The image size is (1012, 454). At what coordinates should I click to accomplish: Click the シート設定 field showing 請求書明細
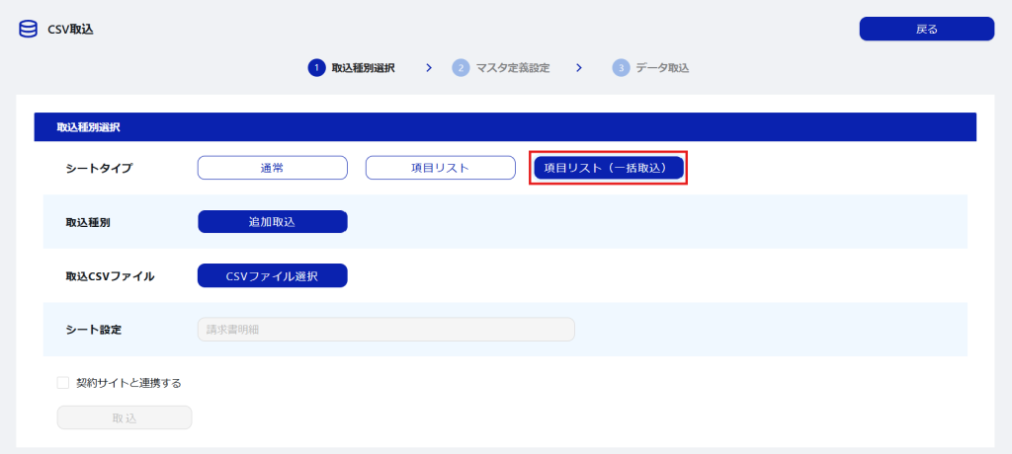(385, 330)
